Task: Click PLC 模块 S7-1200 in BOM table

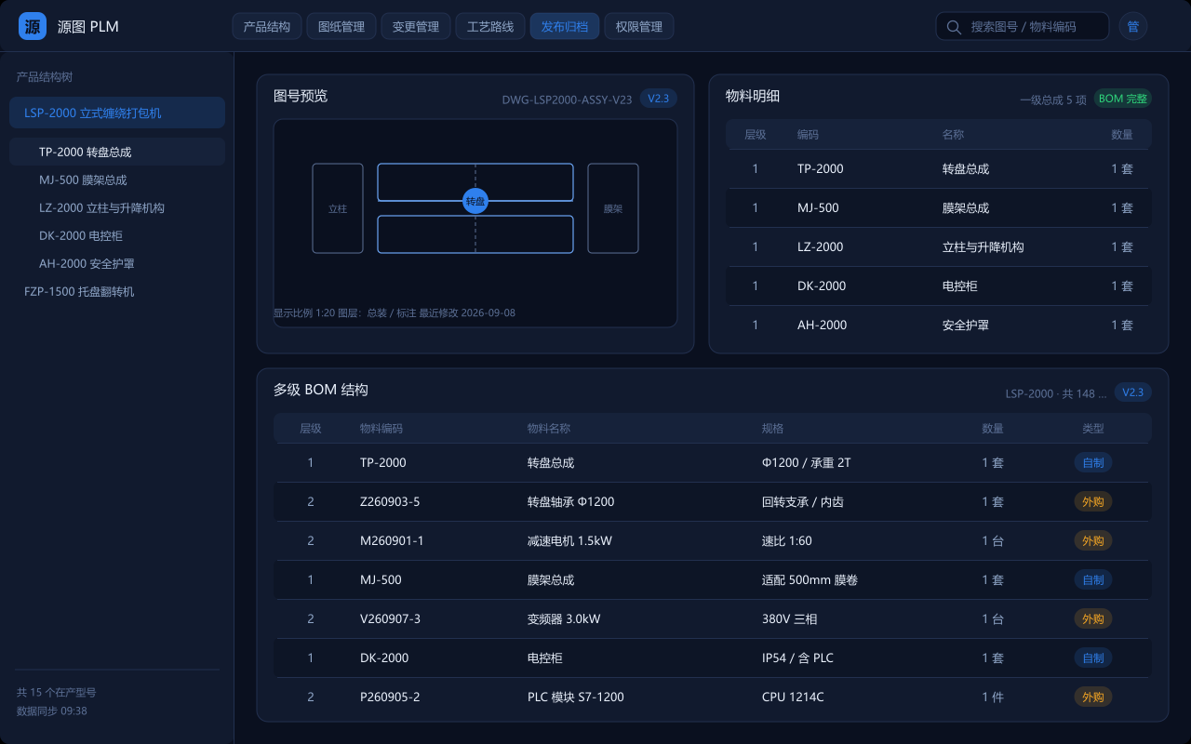Action: [576, 697]
